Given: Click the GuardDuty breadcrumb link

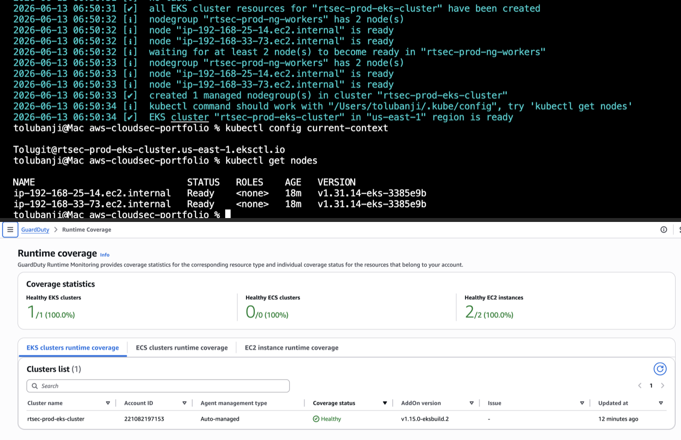Looking at the screenshot, I should pyautogui.click(x=35, y=230).
